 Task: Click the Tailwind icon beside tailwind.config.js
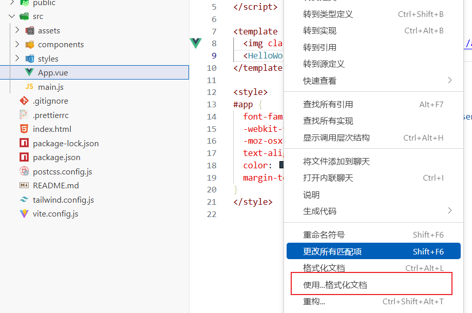click(24, 200)
